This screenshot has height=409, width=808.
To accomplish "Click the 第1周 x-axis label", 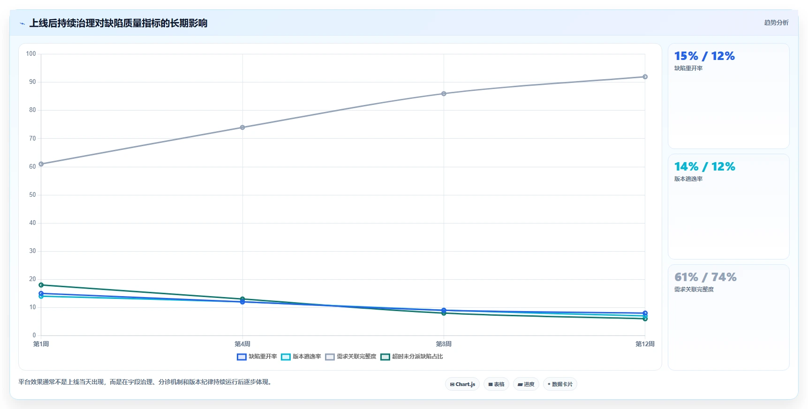I will tap(41, 344).
